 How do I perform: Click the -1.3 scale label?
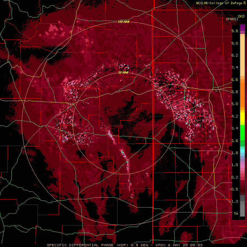pos(234,201)
